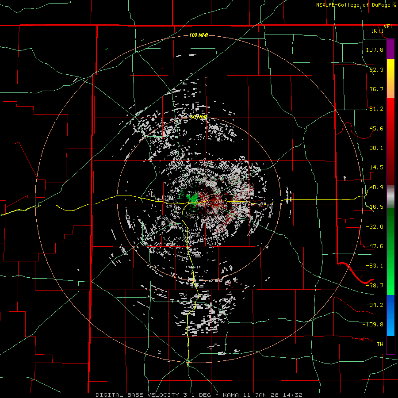Click the blue segment of the color bar
The width and height of the screenshot is (398, 398).
(390, 315)
